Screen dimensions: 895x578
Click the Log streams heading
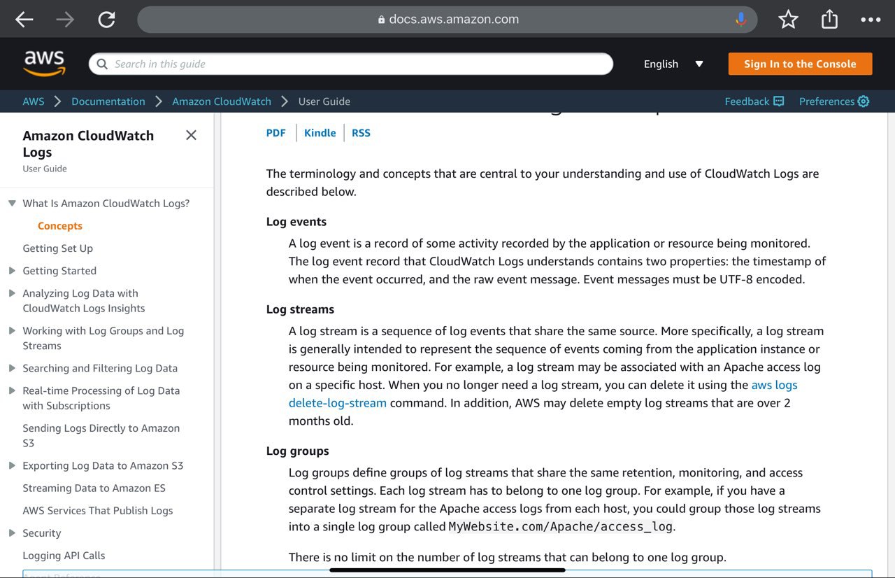[x=300, y=309]
